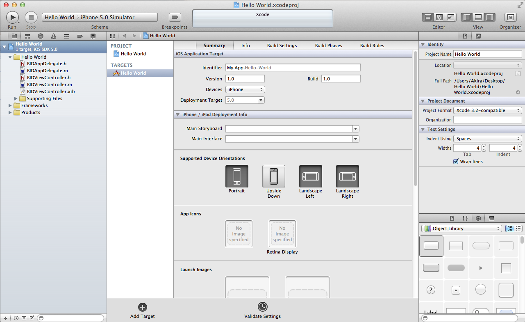Show the Log navigator
Image resolution: width=525 pixels, height=322 pixels.
93,36
